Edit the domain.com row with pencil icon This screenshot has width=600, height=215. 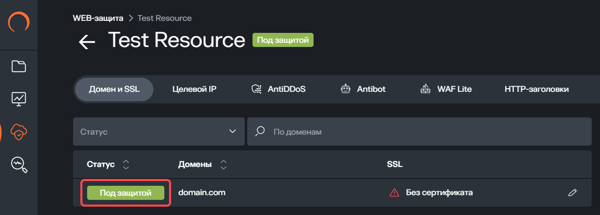tap(572, 193)
